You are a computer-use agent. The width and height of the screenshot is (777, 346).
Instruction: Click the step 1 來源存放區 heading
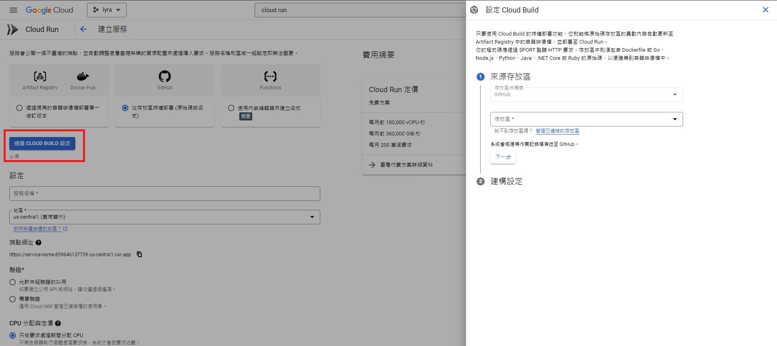click(x=510, y=77)
